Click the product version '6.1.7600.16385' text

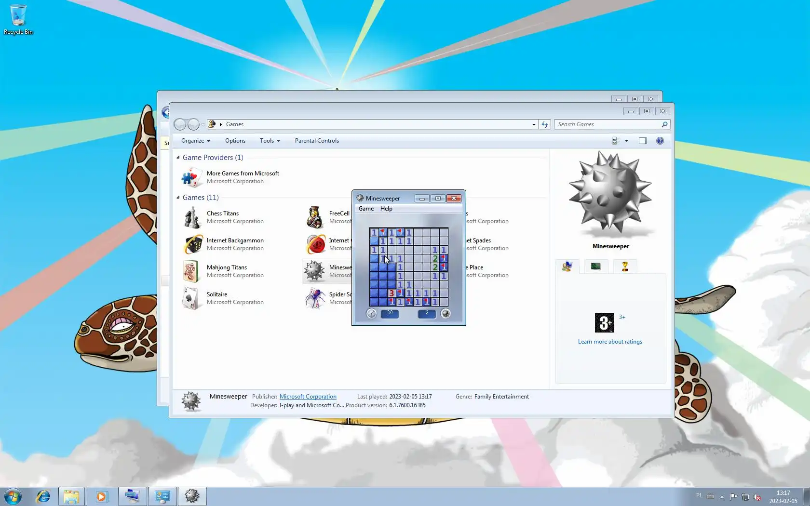tap(407, 405)
